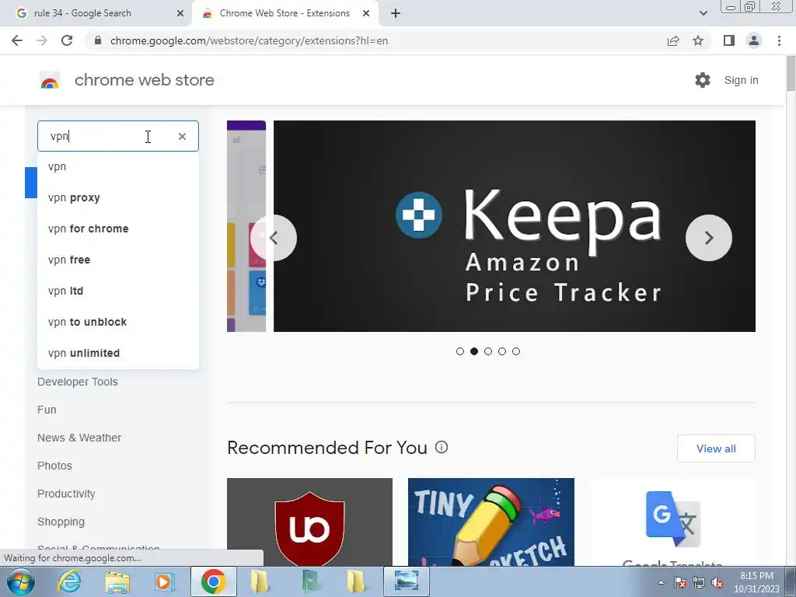Open the Google Translate extension card
The height and width of the screenshot is (597, 796).
672,522
